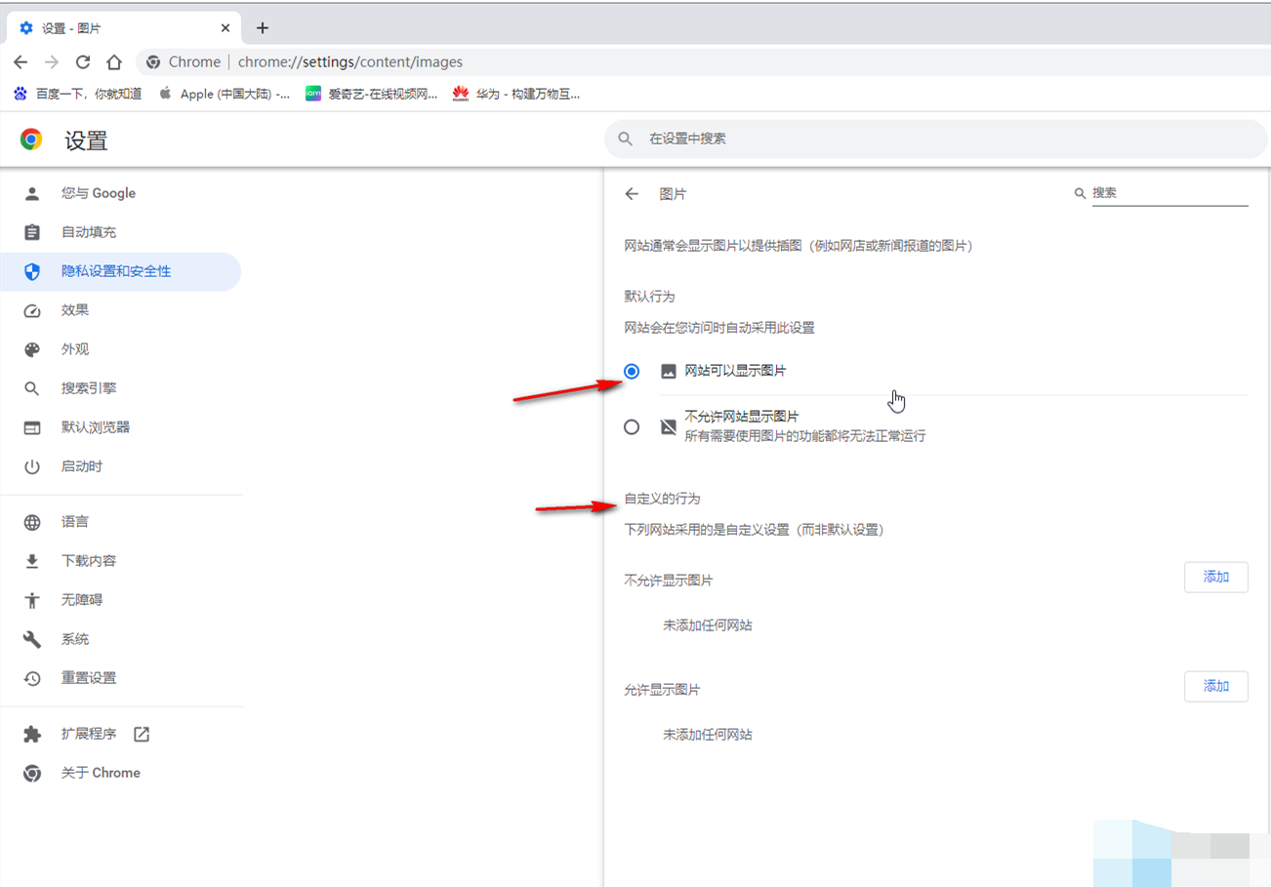
Task: Click the 搜索 field in 图片 panel
Action: pos(1168,193)
